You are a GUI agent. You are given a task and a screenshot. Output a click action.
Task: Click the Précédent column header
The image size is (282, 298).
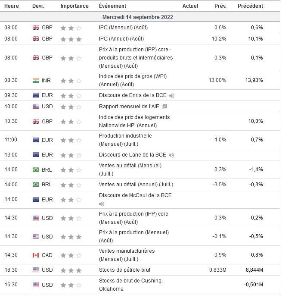[250, 6]
